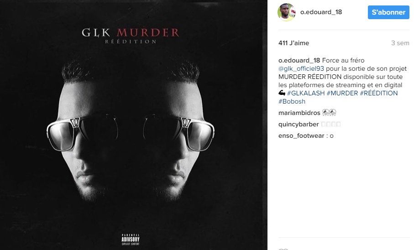Visit commenter mariambidros profile
Viewport: 414px width, 250px height.
pos(299,113)
